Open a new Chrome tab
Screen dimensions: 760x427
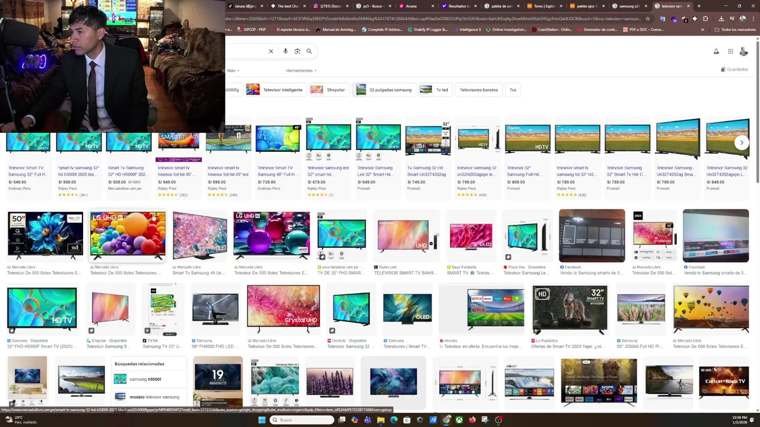coord(699,6)
